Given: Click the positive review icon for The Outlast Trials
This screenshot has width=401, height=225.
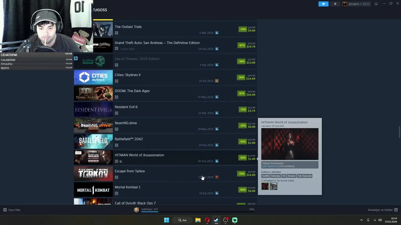Looking at the screenshot, I should pos(216,33).
